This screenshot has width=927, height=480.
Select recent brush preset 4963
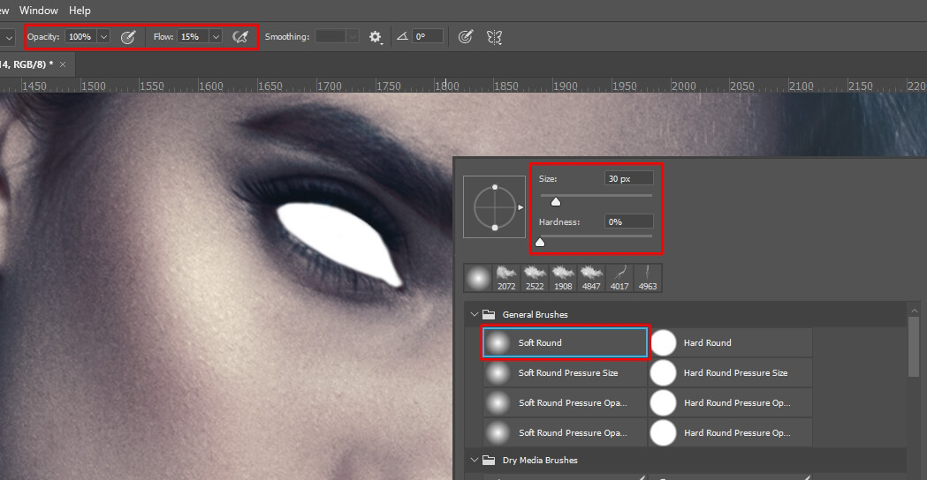coord(648,277)
